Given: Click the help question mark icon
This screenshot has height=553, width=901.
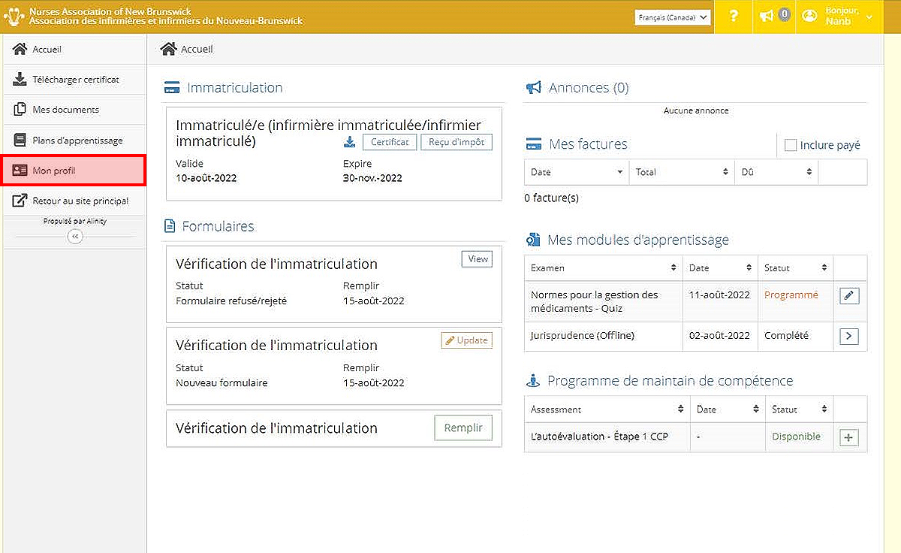Looking at the screenshot, I should click(734, 17).
